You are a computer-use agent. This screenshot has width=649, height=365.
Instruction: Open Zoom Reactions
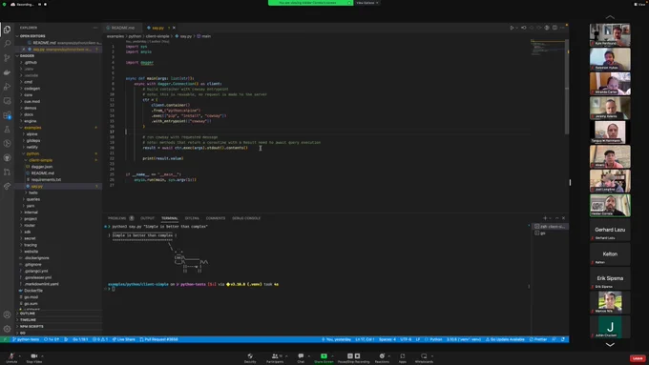click(382, 358)
